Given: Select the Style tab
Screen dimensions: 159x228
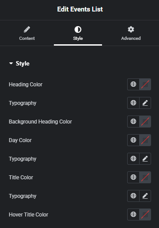Looking at the screenshot, I should coord(78,33).
